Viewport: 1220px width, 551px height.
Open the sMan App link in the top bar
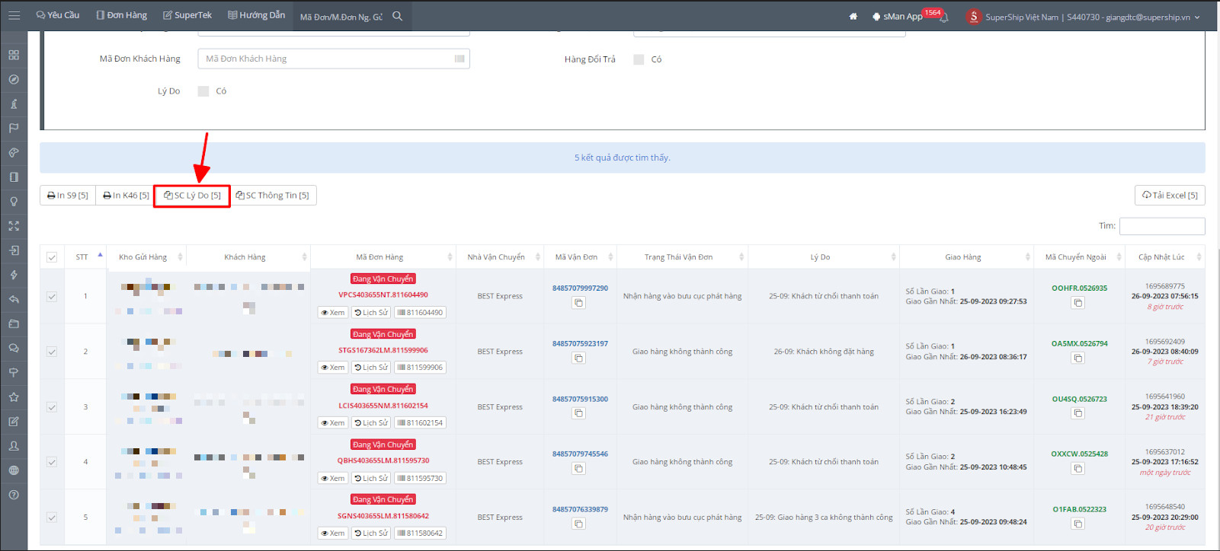898,17
